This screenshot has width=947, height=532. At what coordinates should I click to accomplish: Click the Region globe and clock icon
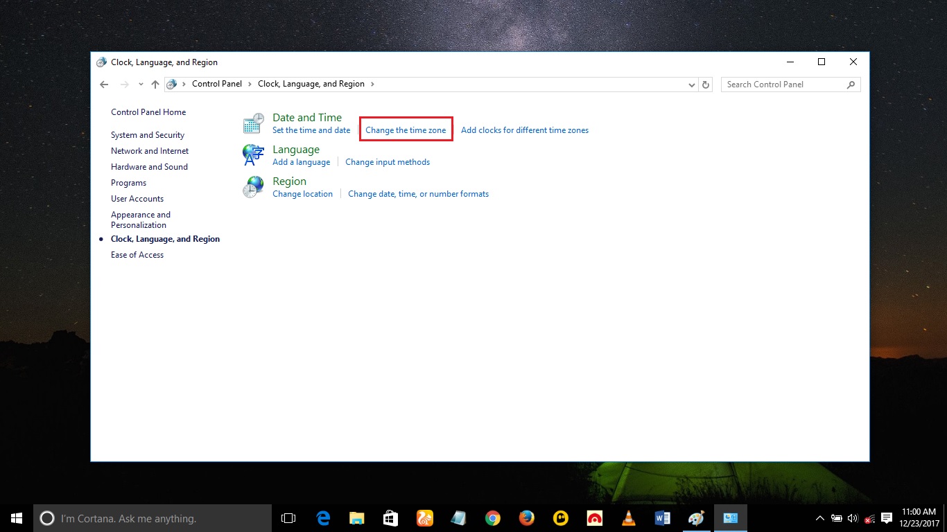(x=253, y=187)
